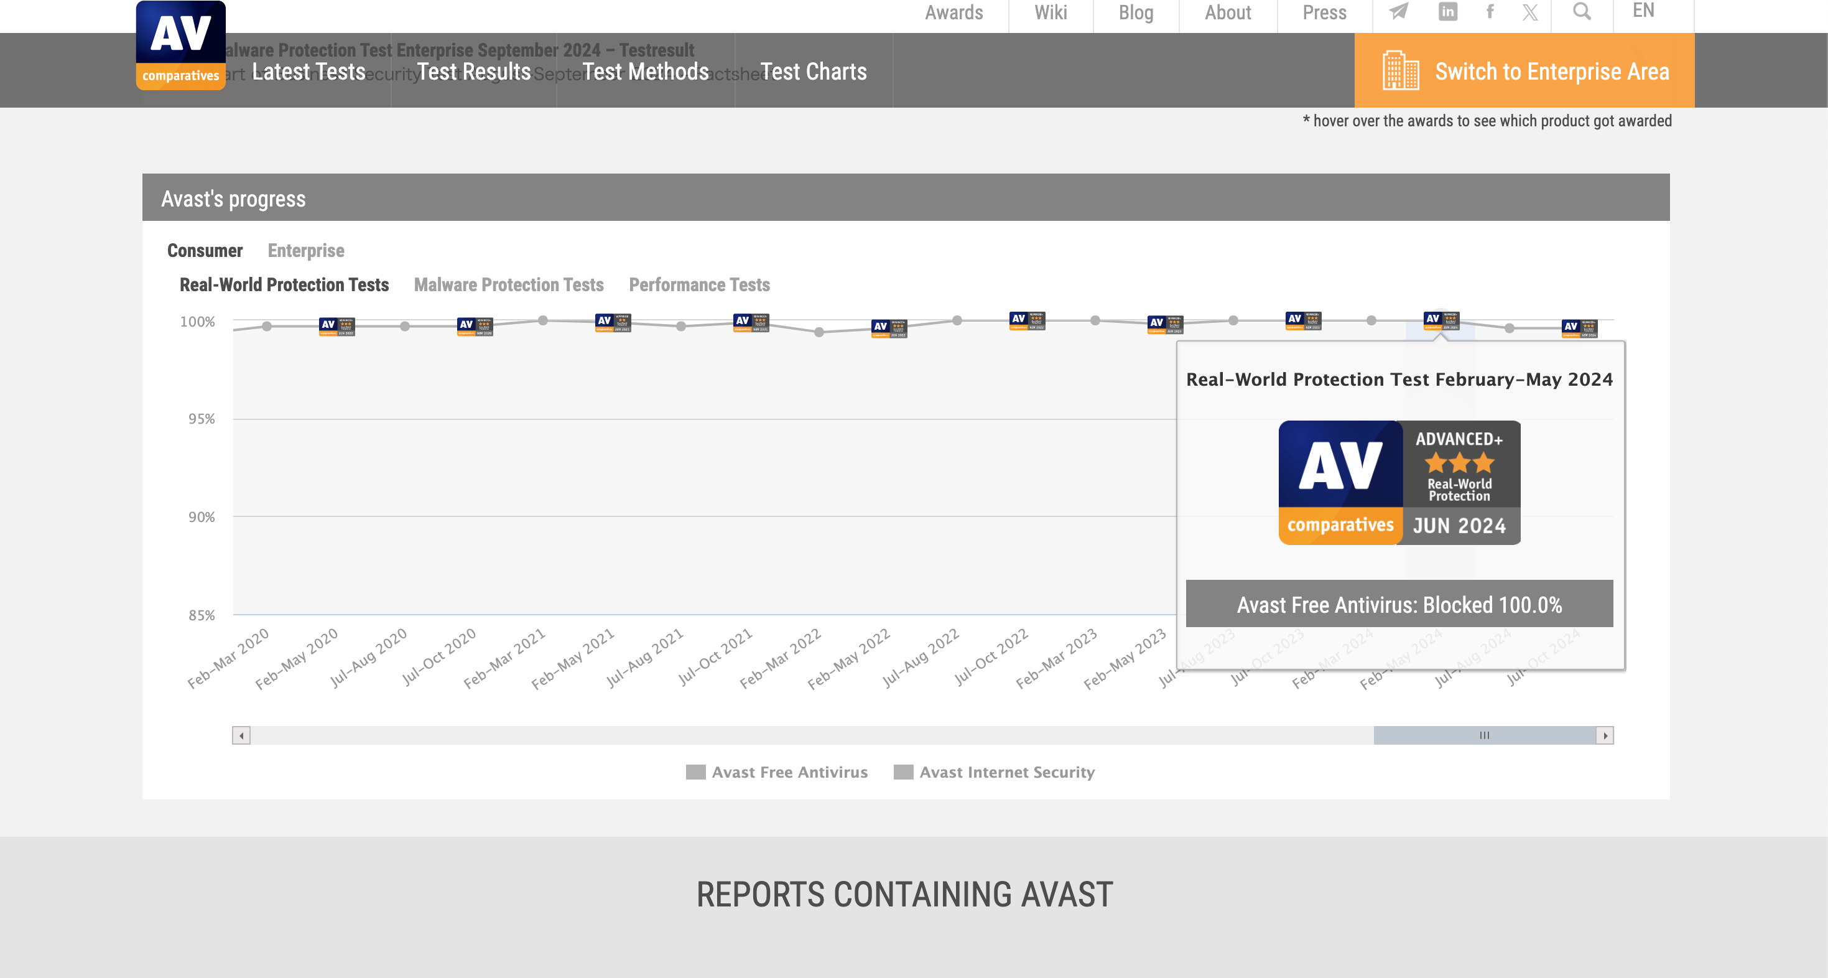Click the JUN 2020 award badge on the chart
The image size is (1828, 978).
(x=337, y=327)
